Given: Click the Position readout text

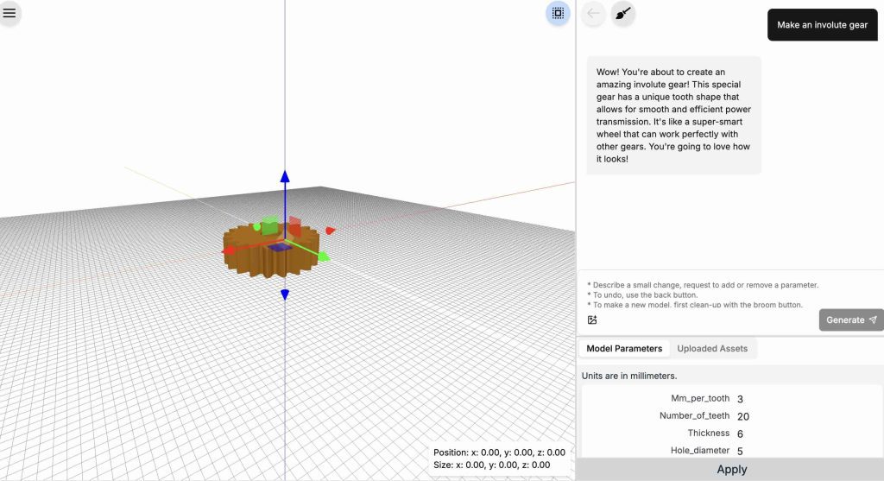Looking at the screenshot, I should [x=499, y=453].
